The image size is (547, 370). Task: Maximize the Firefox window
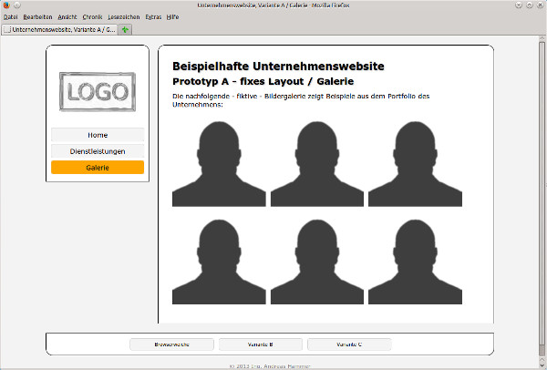pyautogui.click(x=530, y=5)
